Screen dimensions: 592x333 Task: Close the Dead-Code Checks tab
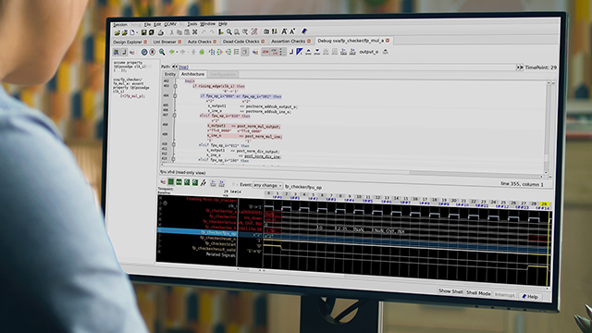[x=263, y=41]
